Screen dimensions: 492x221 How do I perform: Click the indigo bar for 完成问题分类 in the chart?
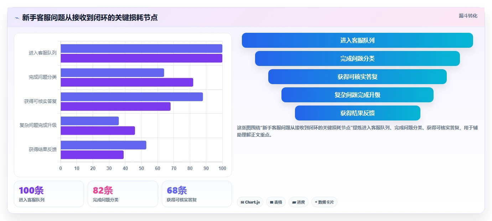coord(112,73)
